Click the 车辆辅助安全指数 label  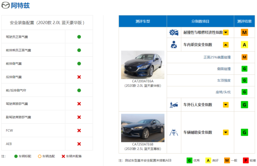(x=198, y=132)
